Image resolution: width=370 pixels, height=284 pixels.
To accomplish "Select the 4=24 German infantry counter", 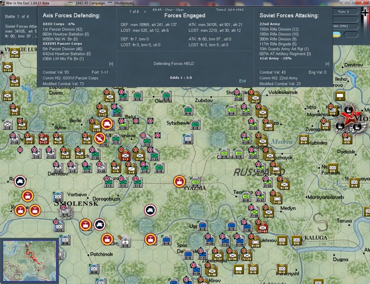I will point(246,110).
